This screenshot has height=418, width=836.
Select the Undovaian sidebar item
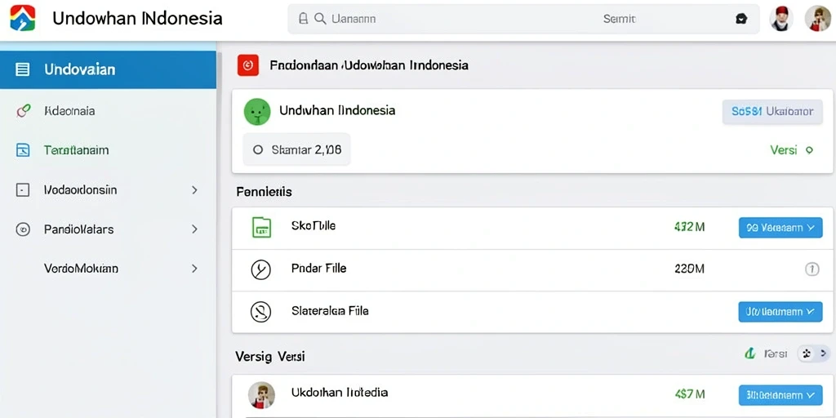click(x=108, y=69)
